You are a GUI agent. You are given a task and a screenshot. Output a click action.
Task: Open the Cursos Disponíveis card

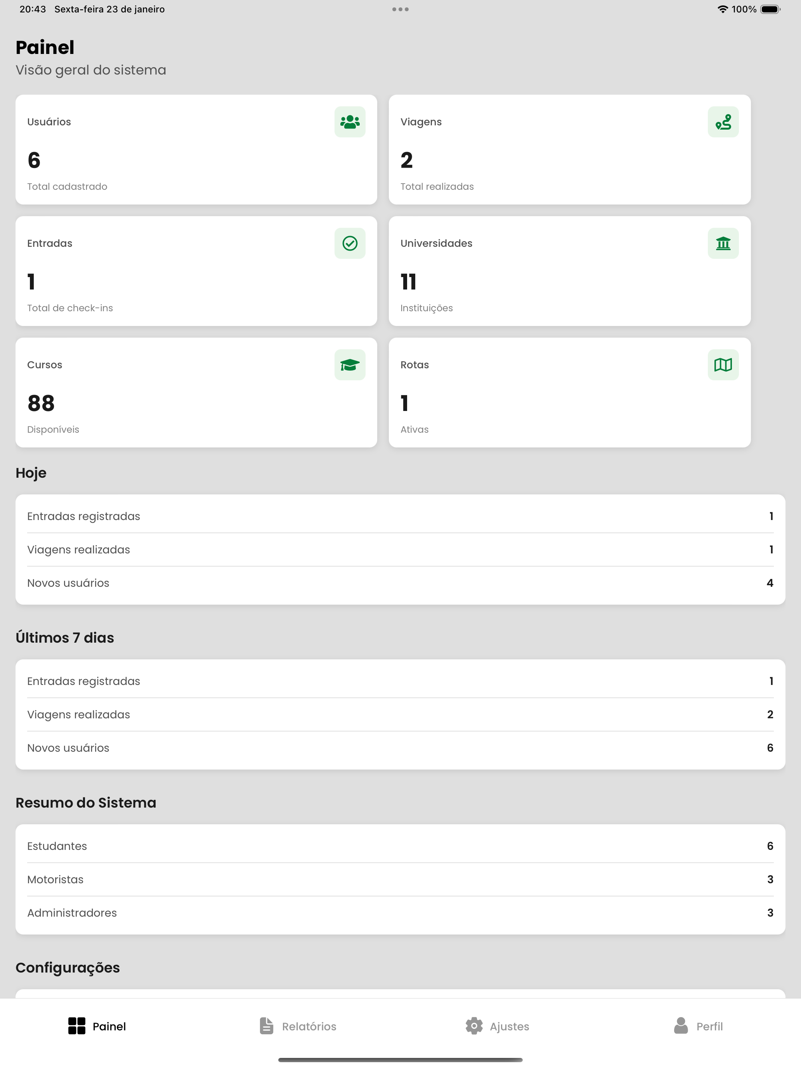point(196,392)
